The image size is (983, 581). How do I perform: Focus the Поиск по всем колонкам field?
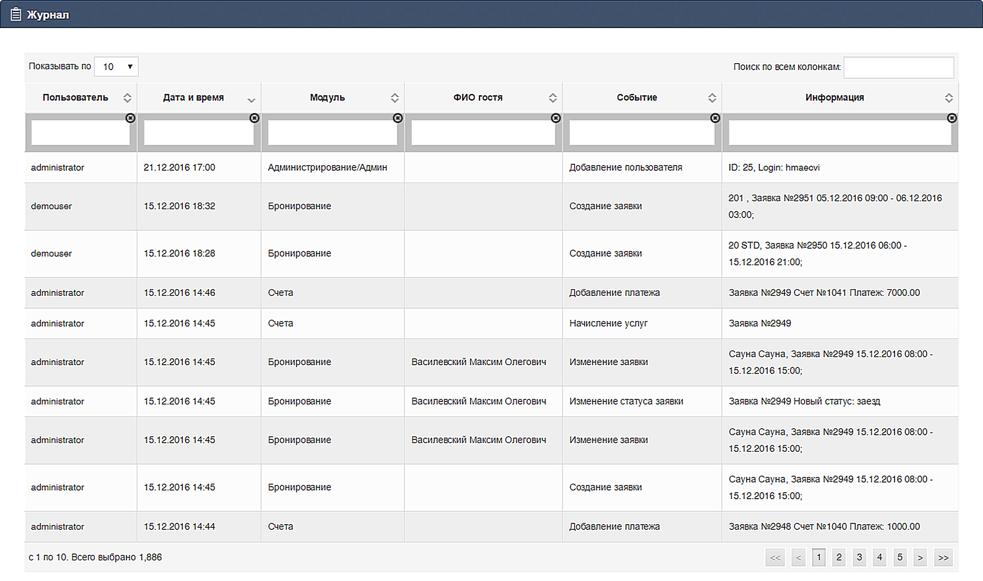pos(898,67)
